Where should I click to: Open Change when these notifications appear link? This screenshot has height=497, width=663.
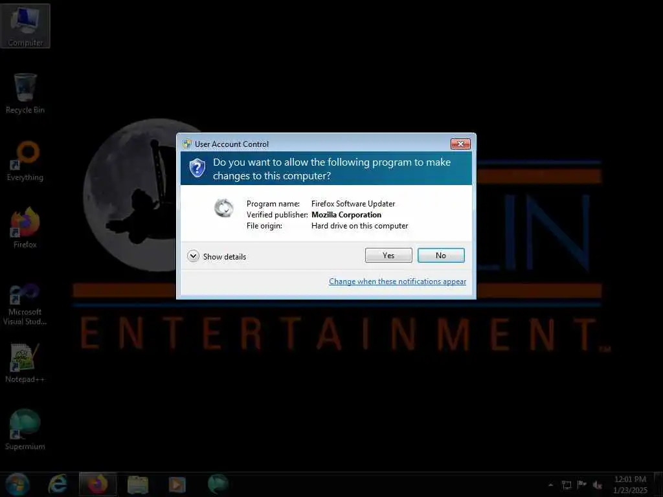398,282
